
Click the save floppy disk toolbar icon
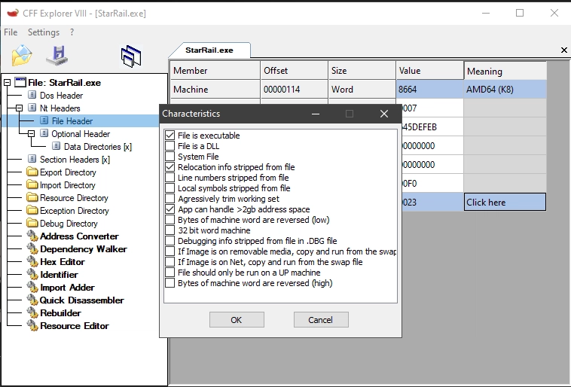click(57, 55)
